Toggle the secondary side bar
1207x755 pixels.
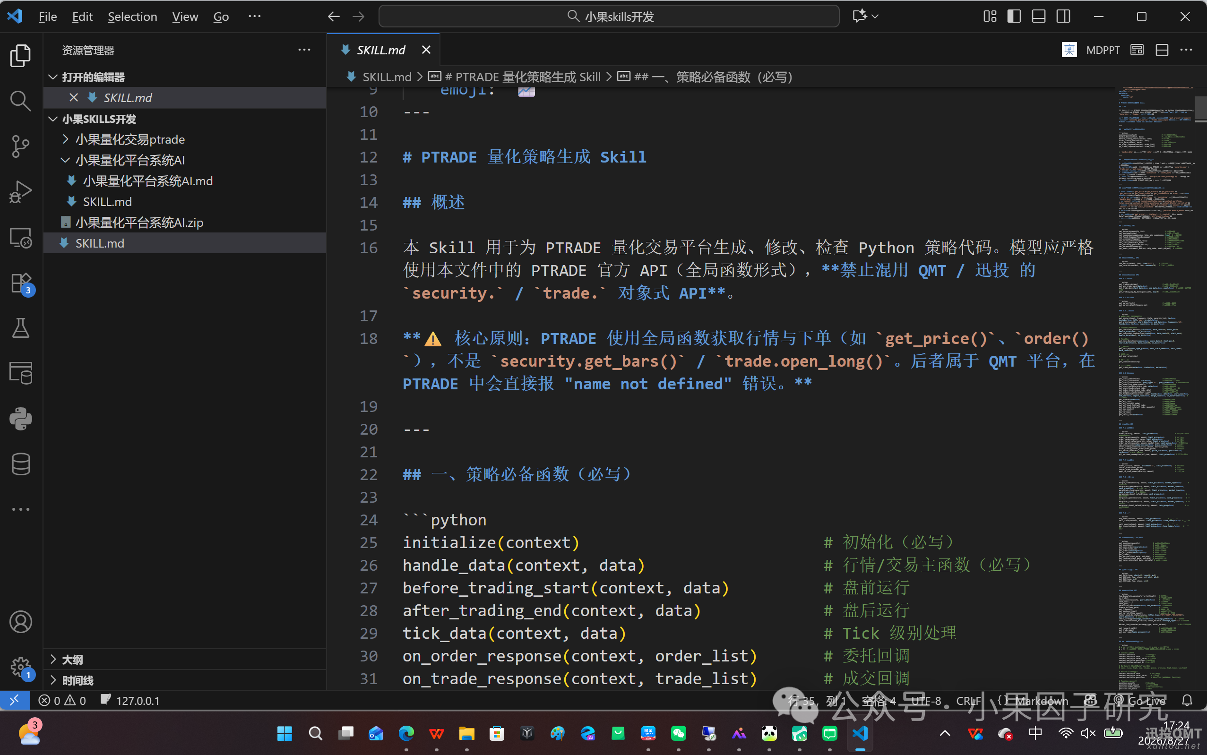[x=1063, y=17]
